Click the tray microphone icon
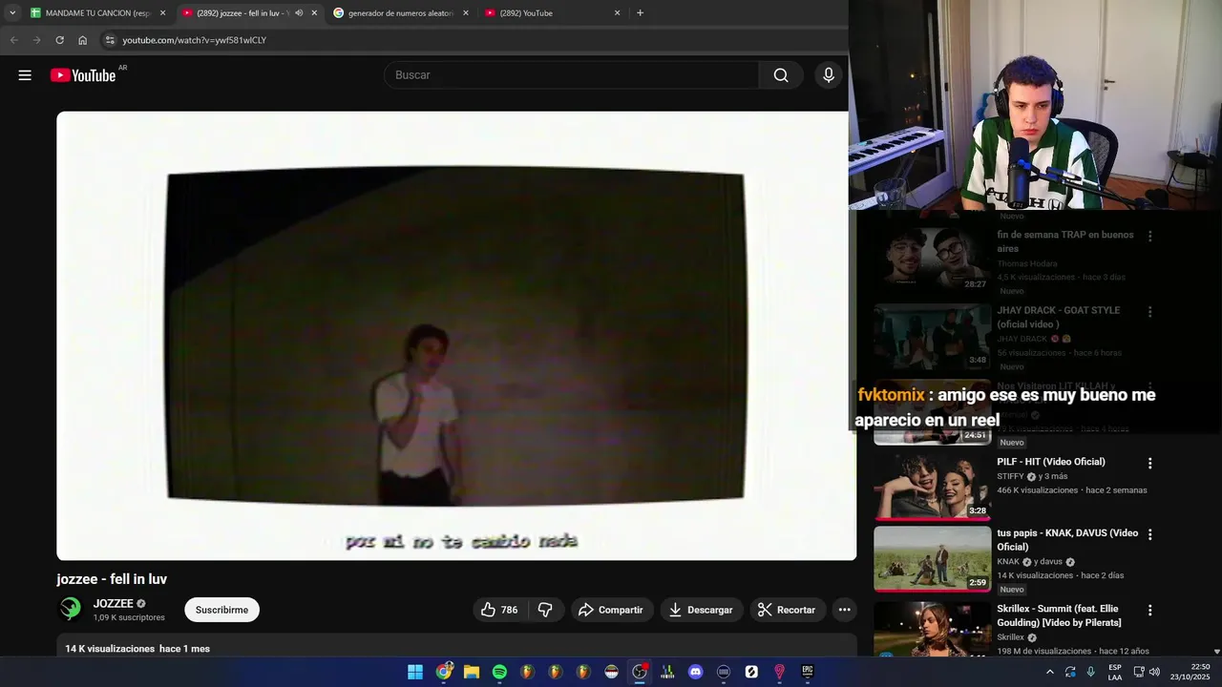1222x687 pixels. (1090, 672)
